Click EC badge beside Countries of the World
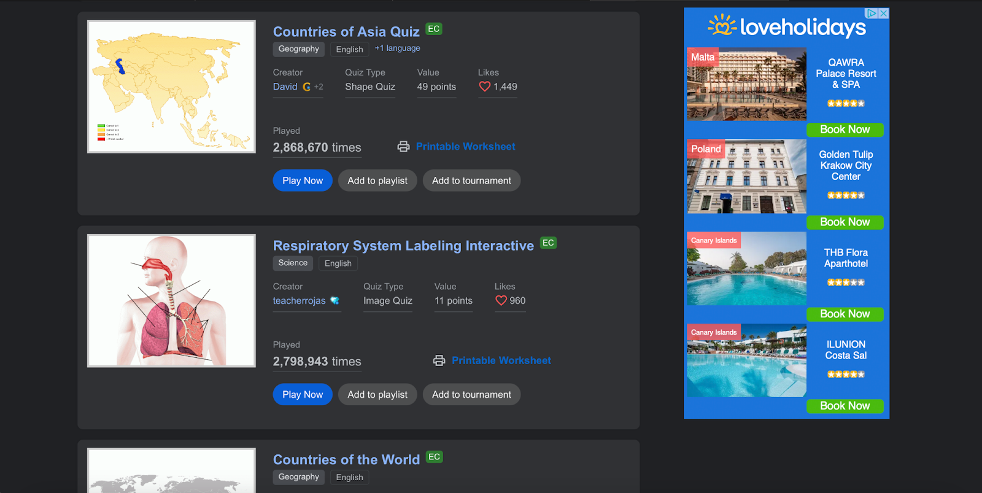Screen dimensions: 982x493 tap(435, 457)
